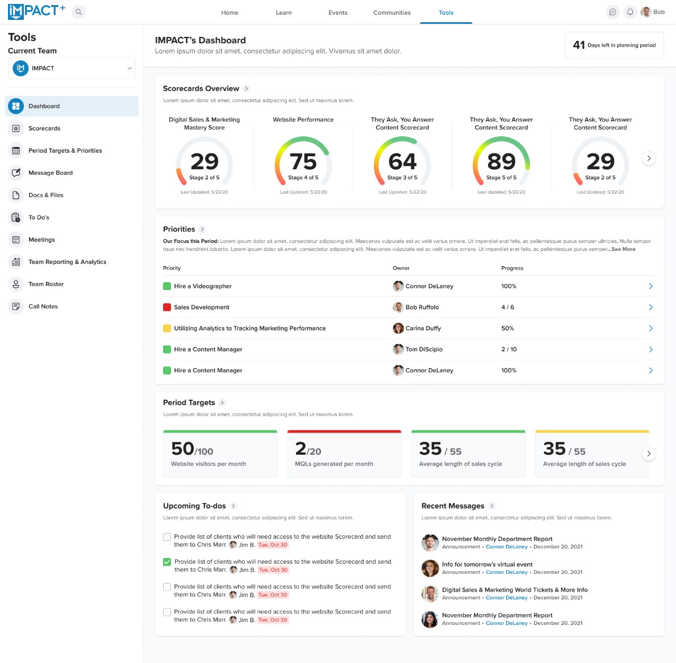Open Utilizing Analytics priority row chevron
The height and width of the screenshot is (663, 676).
(650, 328)
